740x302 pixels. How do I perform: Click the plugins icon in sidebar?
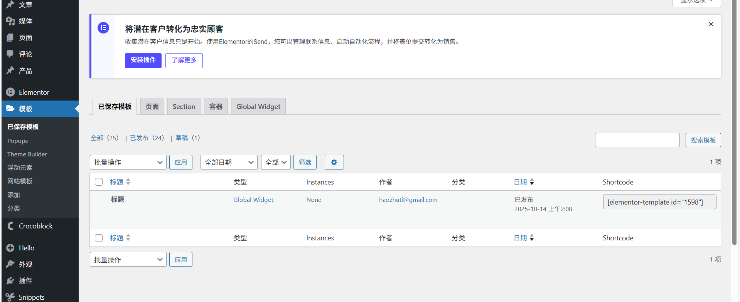[x=10, y=281]
